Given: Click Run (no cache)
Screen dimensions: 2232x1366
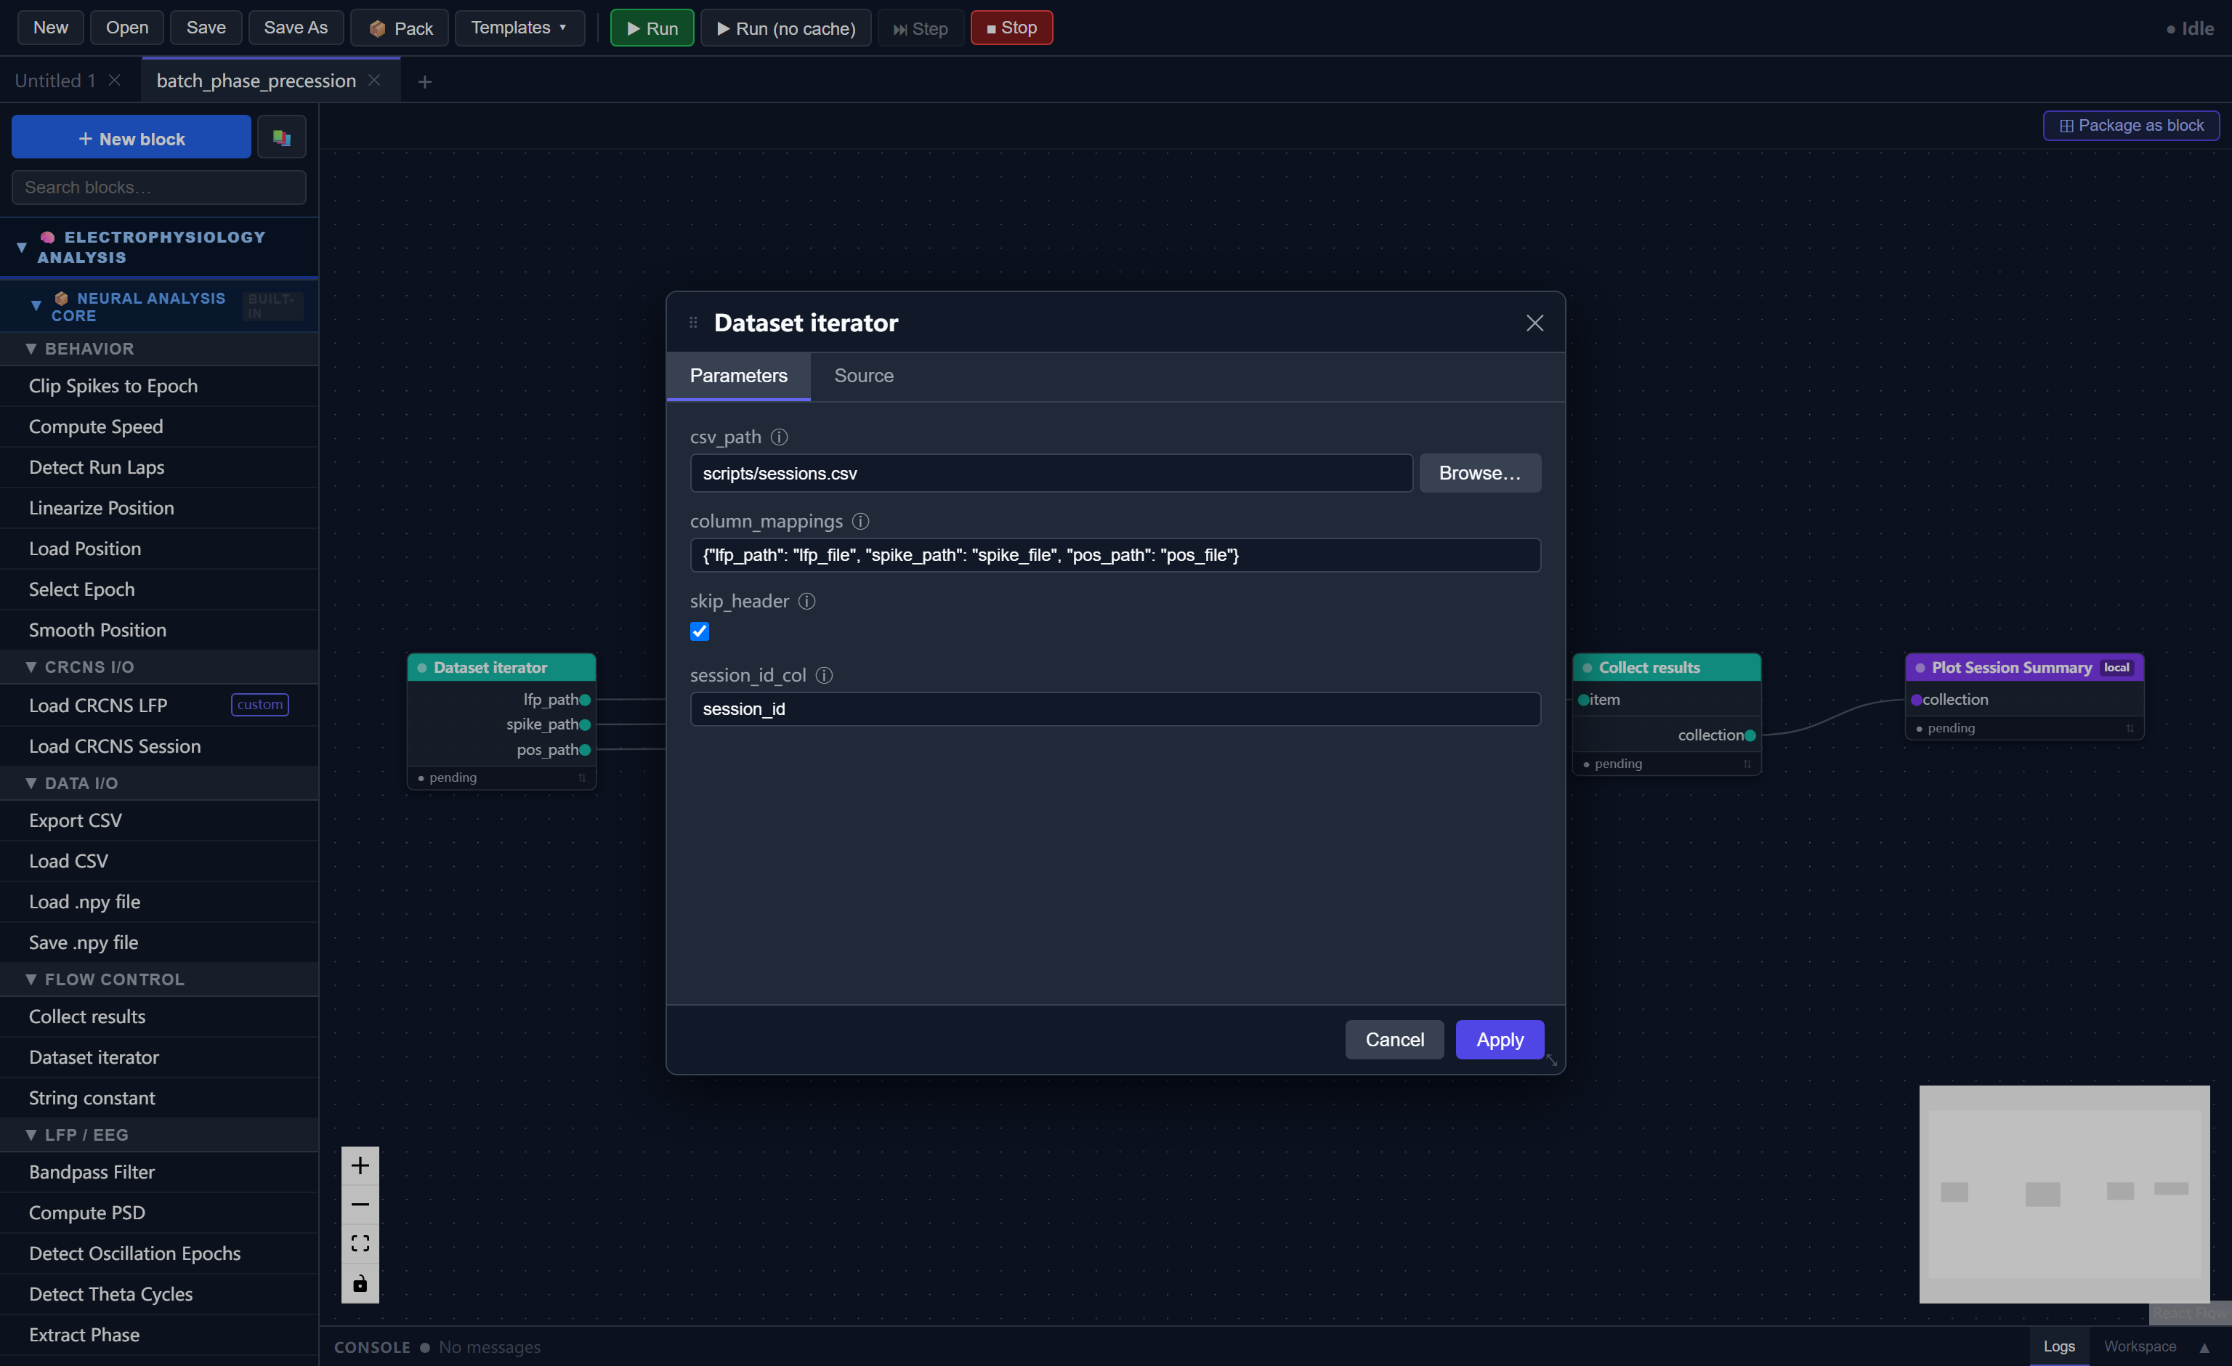Looking at the screenshot, I should [785, 28].
